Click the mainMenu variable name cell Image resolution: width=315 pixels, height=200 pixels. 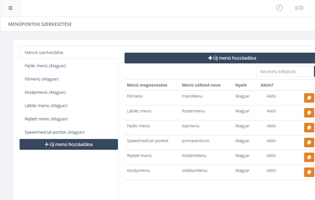pos(192,96)
